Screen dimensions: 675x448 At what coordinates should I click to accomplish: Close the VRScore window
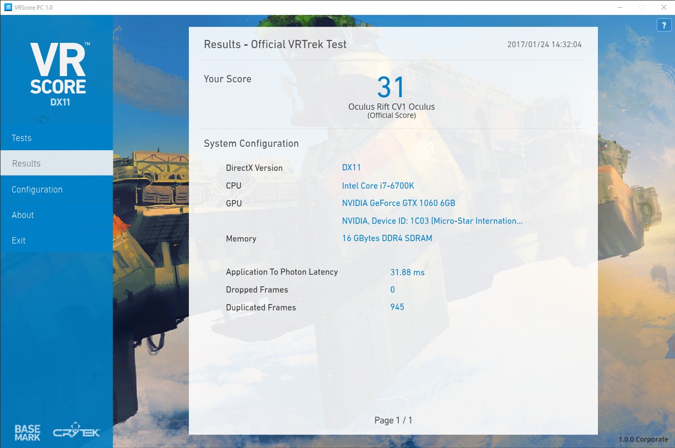click(x=663, y=7)
